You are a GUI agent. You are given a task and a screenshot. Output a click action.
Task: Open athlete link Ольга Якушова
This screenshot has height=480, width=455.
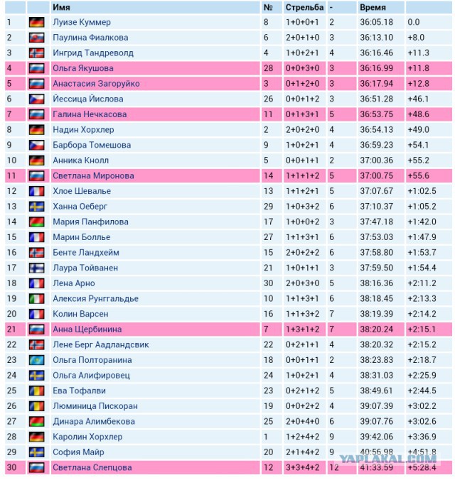(83, 68)
